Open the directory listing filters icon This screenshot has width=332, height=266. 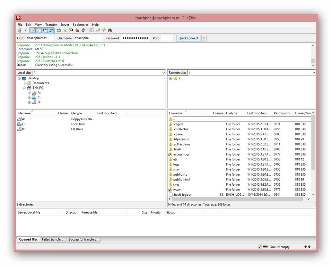91,30
